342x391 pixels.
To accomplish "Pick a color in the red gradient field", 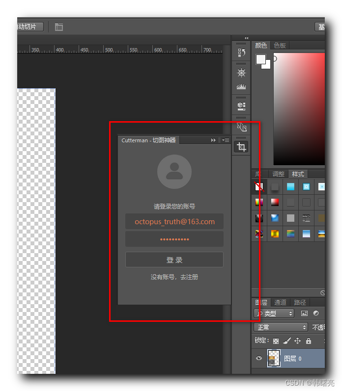I will [299, 109].
